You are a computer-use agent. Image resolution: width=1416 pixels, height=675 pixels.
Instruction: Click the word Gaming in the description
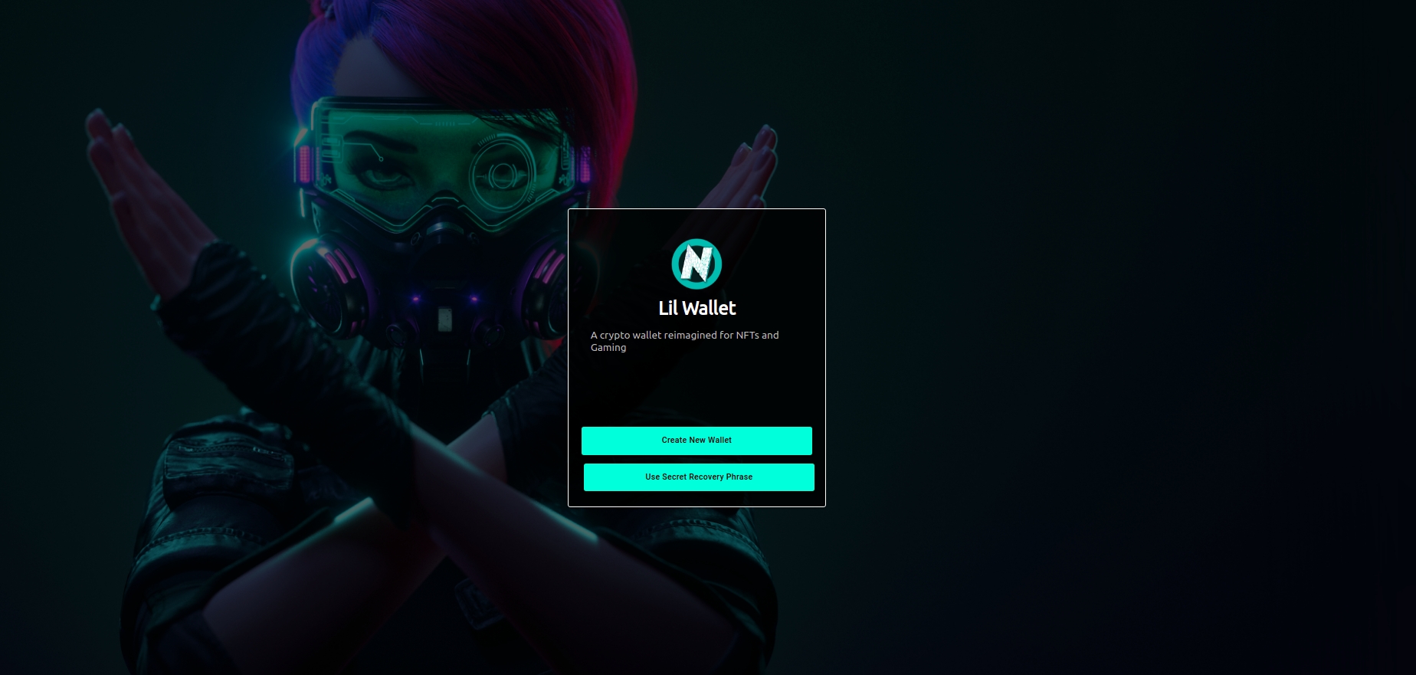tap(608, 348)
